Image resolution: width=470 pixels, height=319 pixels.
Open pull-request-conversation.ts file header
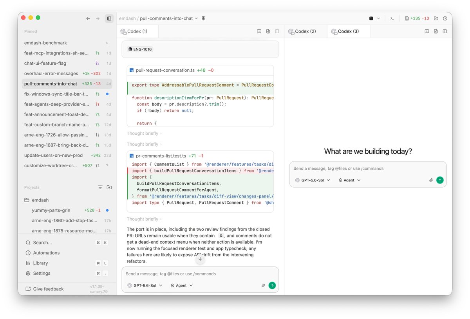[x=200, y=70]
